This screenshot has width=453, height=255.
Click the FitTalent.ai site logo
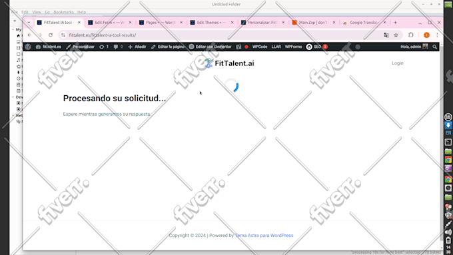[x=229, y=63]
